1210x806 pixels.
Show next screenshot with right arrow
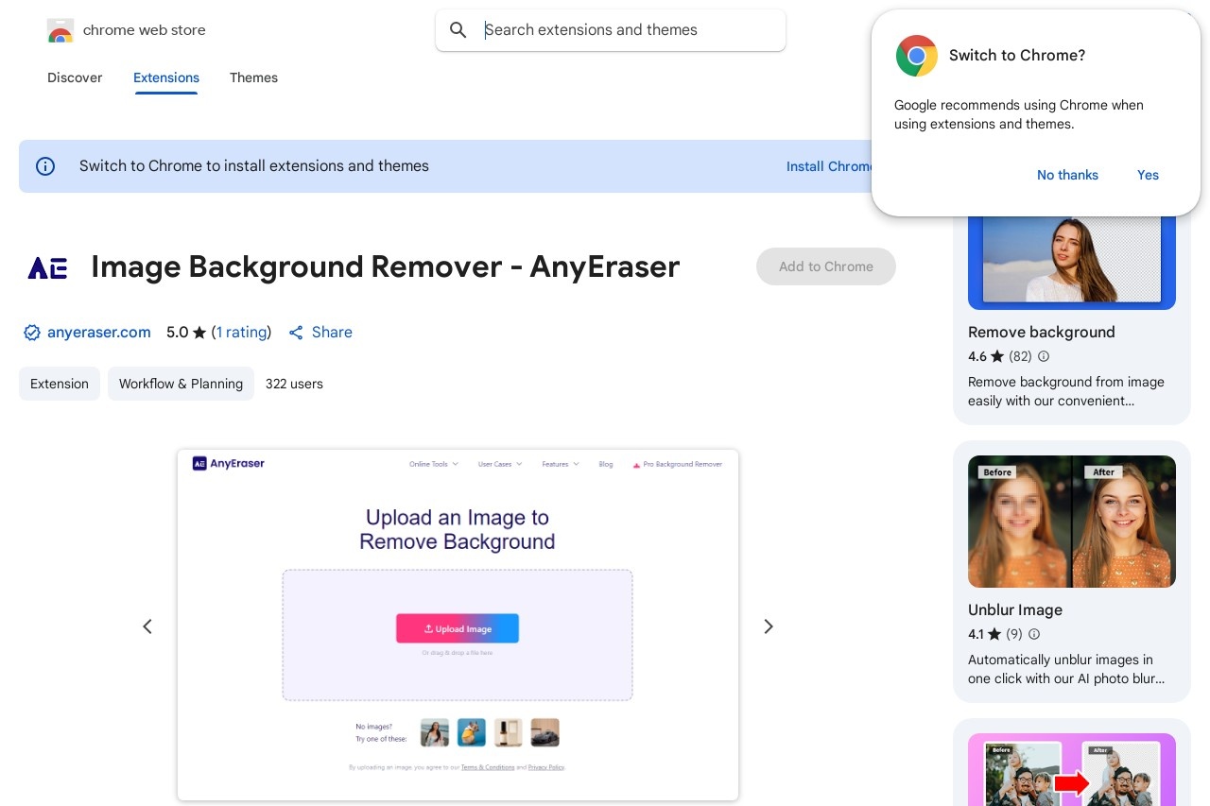[x=769, y=626]
